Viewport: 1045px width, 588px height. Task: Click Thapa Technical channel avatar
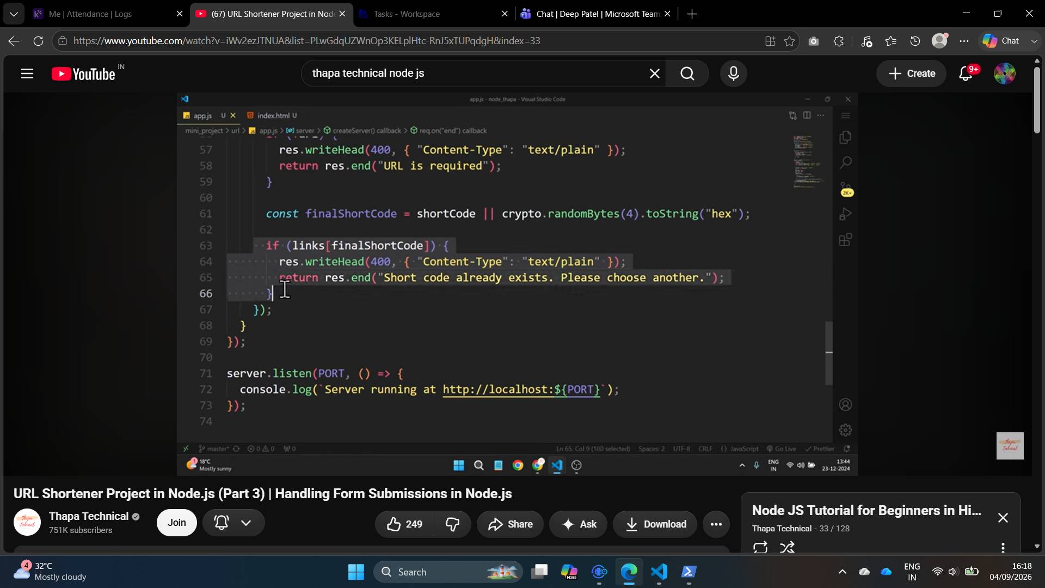tap(27, 523)
